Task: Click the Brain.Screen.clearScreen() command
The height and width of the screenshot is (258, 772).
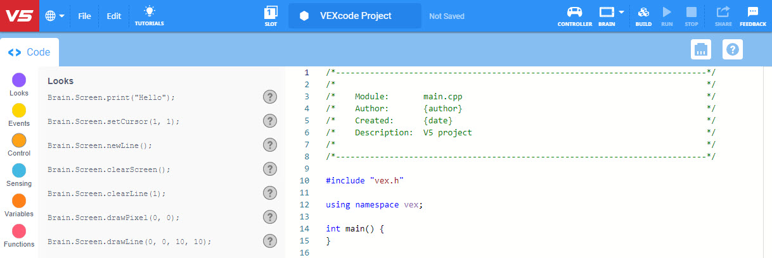Action: [x=109, y=169]
